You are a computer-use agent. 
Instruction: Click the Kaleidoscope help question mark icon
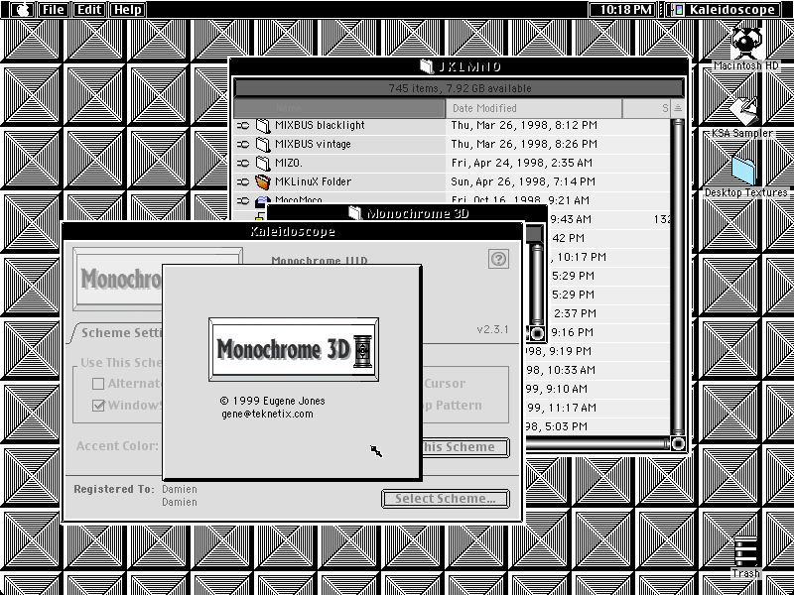pos(499,259)
